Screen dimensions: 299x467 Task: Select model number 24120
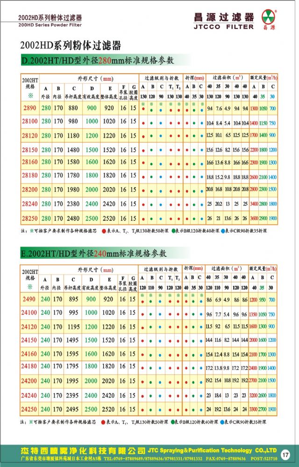tap(29, 327)
